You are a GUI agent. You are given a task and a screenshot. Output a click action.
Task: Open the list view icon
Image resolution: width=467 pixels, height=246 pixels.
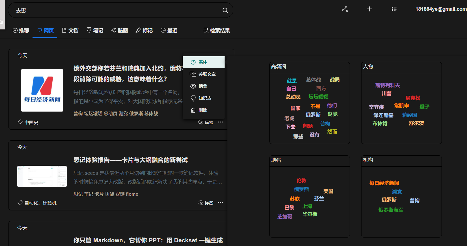[x=394, y=9]
